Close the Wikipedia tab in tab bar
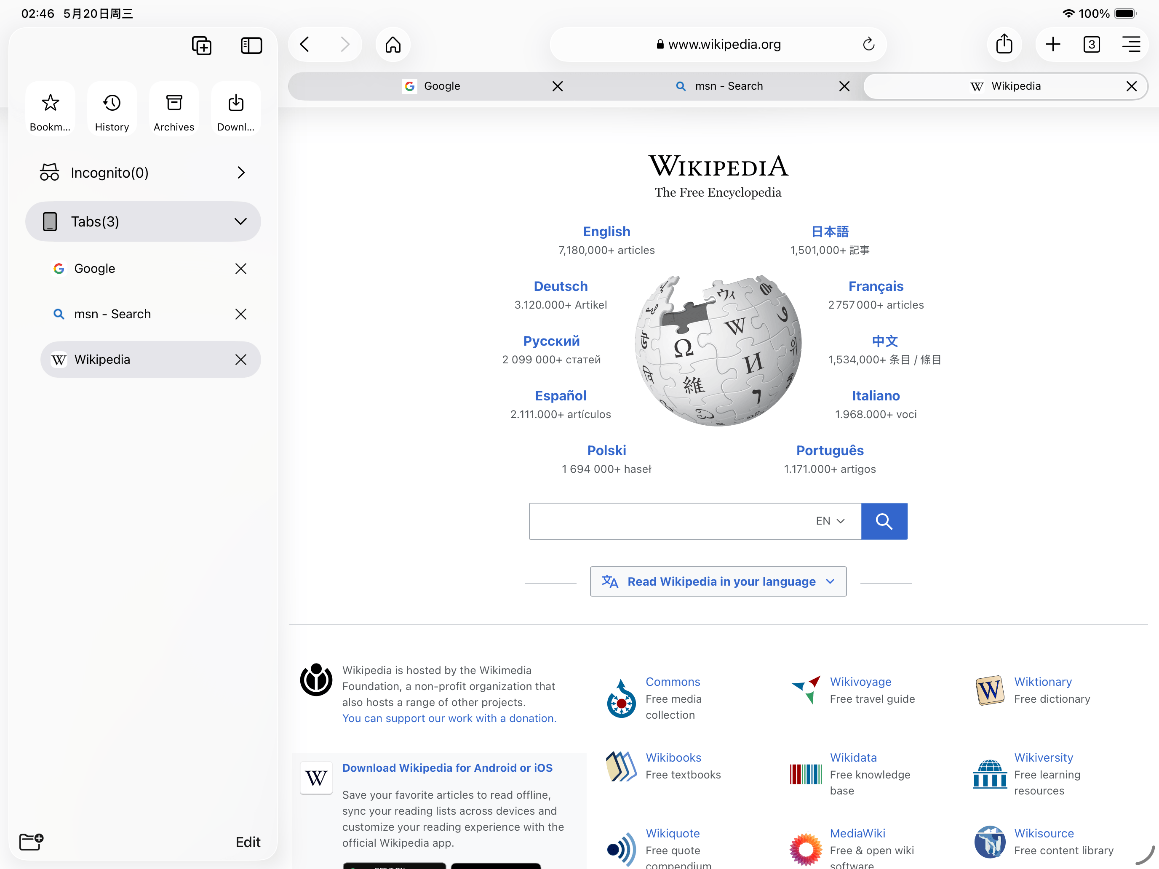Image resolution: width=1159 pixels, height=869 pixels. click(1132, 86)
